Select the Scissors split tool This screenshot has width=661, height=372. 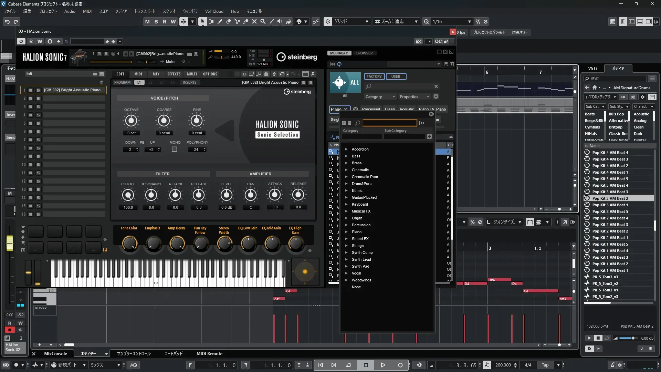pos(237,21)
